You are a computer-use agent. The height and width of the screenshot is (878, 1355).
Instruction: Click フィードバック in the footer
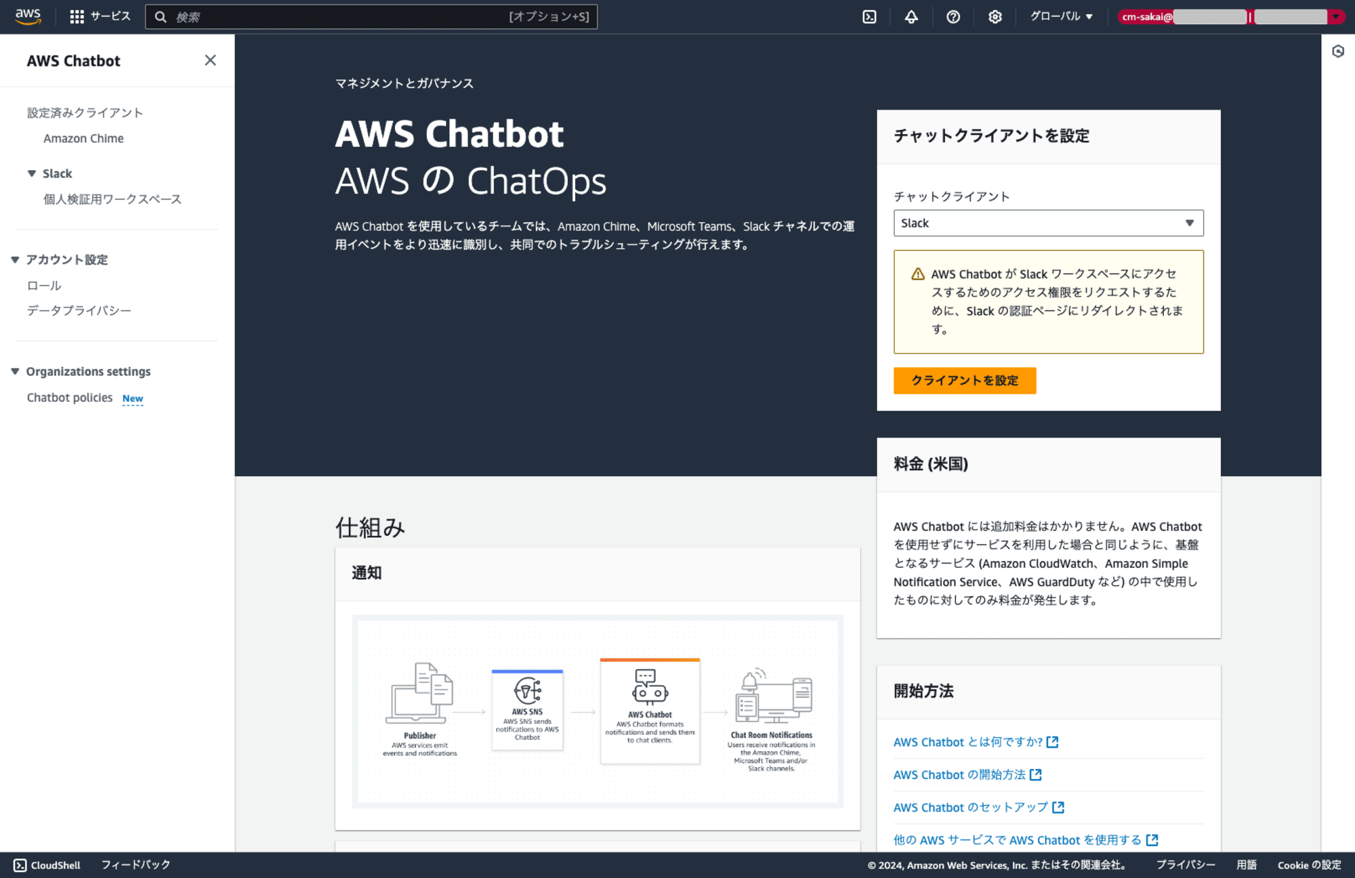click(135, 864)
